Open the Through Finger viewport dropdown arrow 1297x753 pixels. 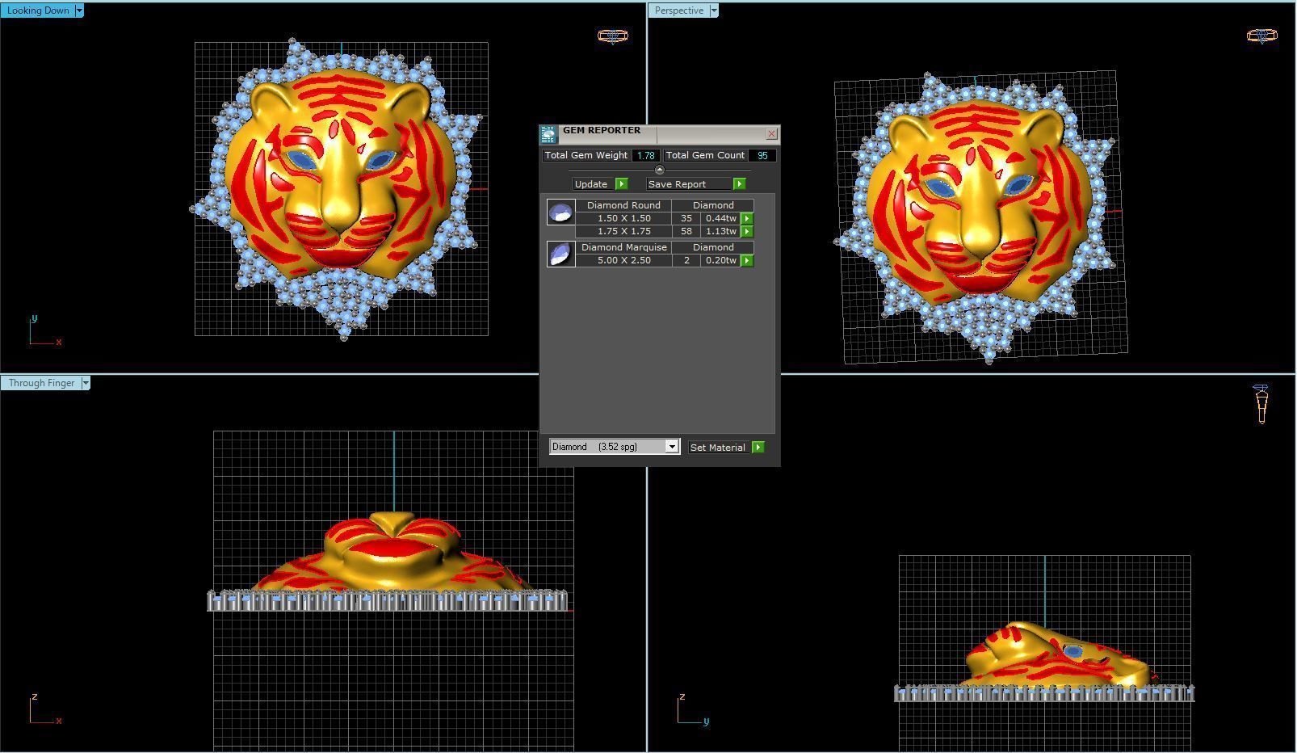85,383
